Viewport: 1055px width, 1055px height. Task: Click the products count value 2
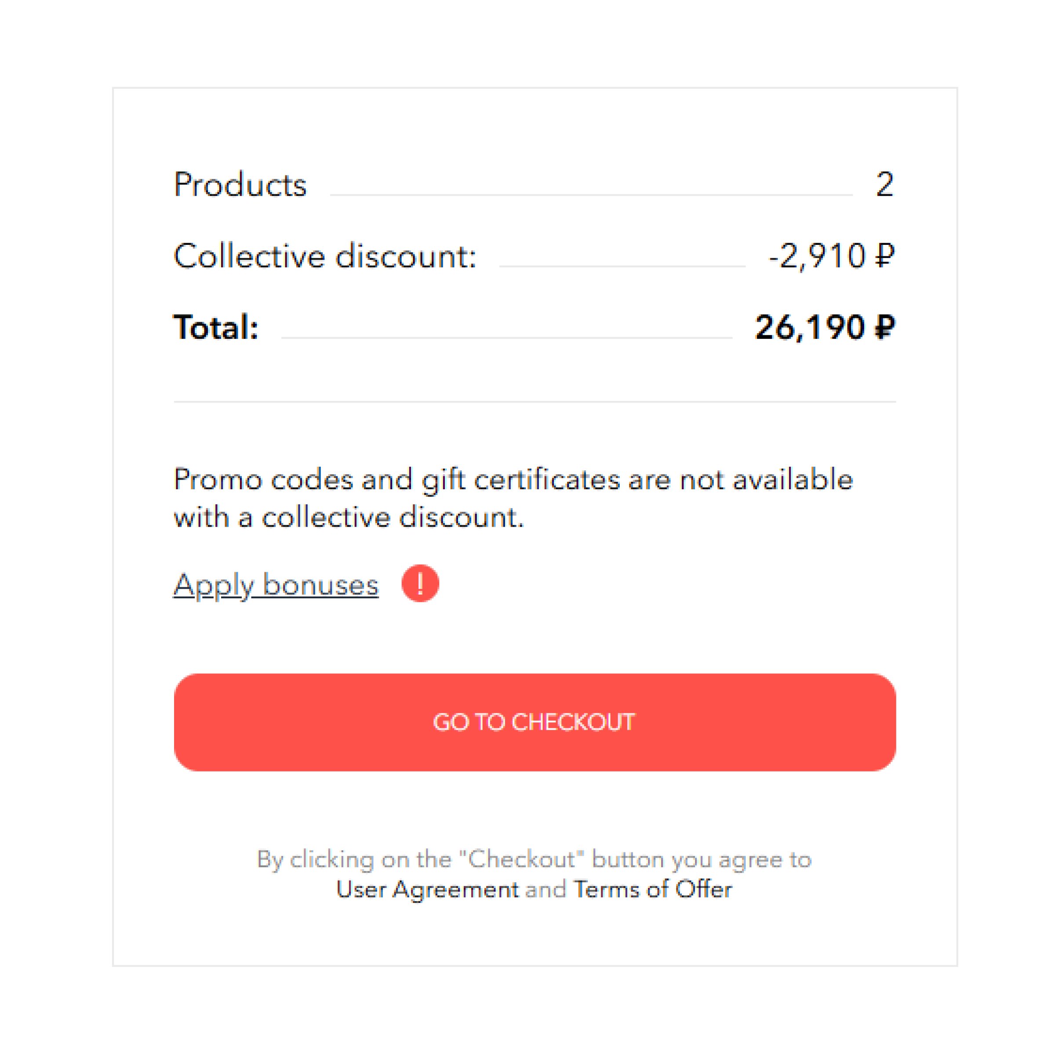coord(884,185)
